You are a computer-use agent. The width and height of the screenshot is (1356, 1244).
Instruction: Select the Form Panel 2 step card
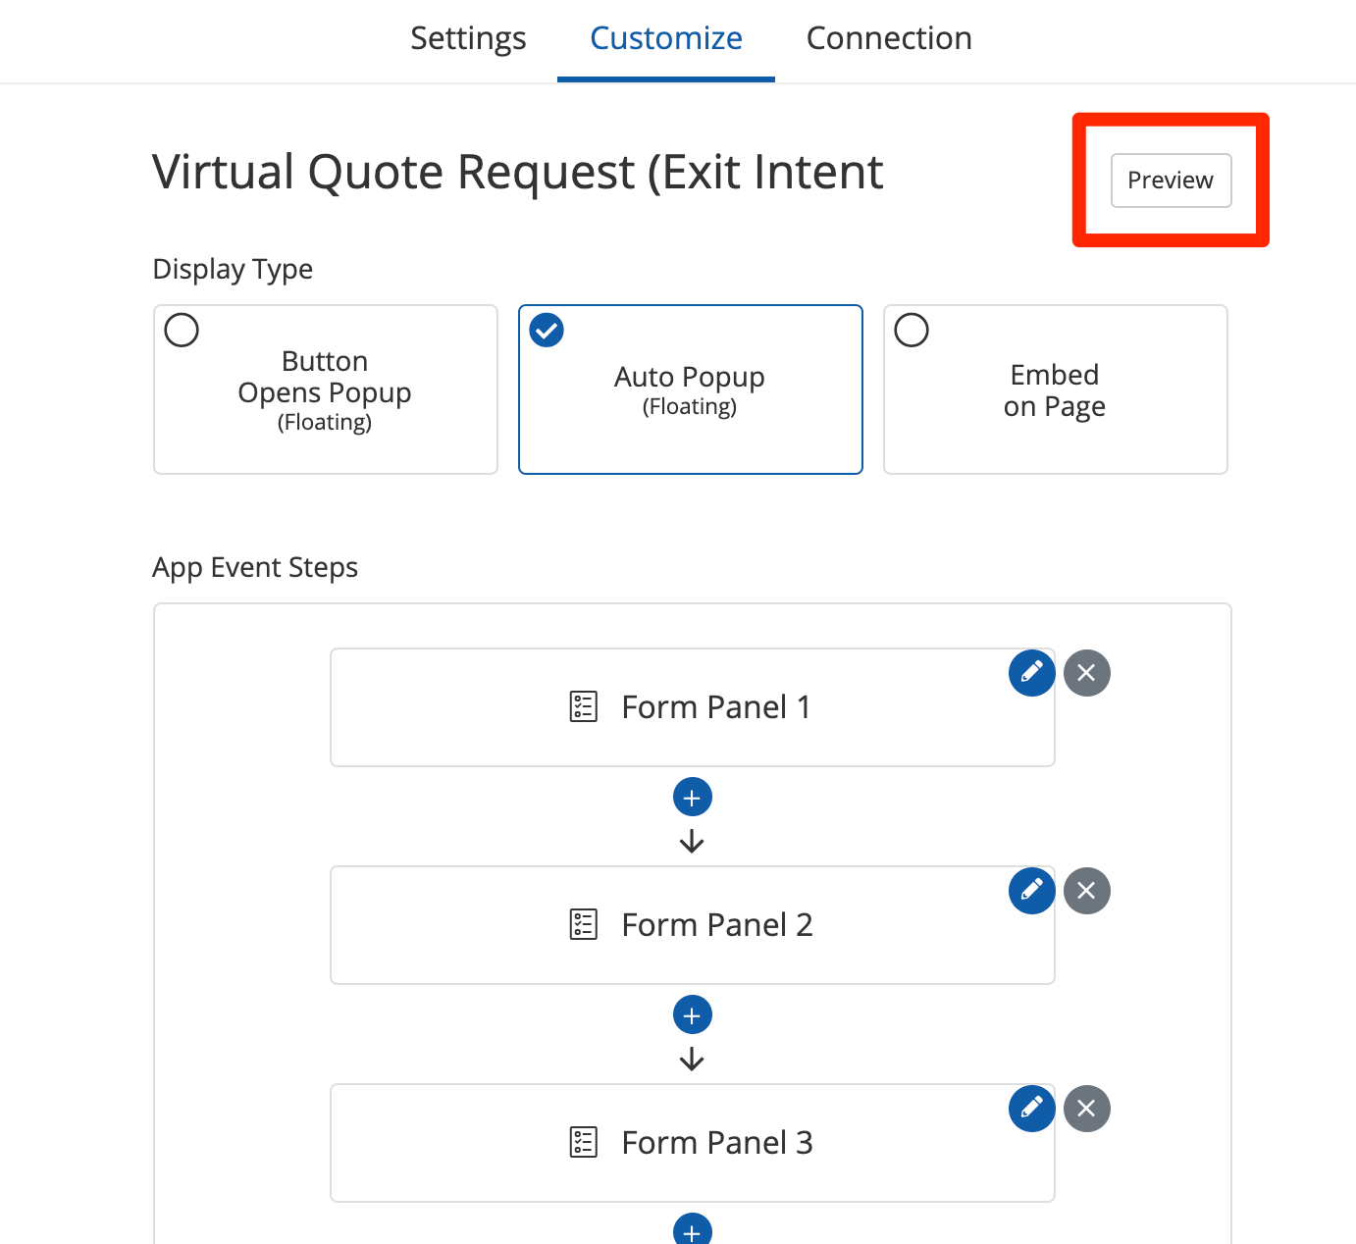[692, 925]
